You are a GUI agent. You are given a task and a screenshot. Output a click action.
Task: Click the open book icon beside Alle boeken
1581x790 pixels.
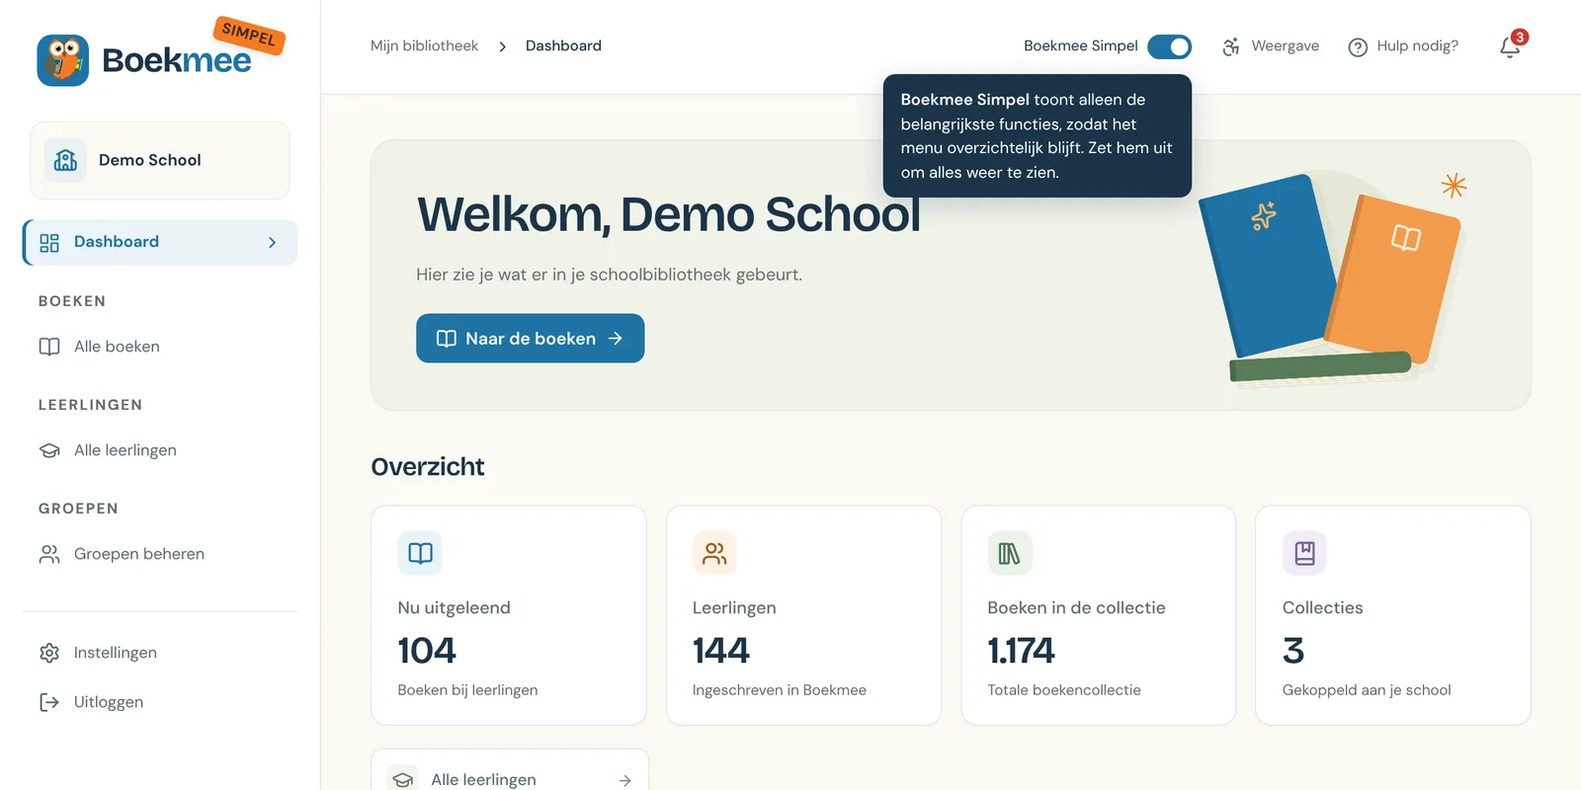tap(49, 347)
